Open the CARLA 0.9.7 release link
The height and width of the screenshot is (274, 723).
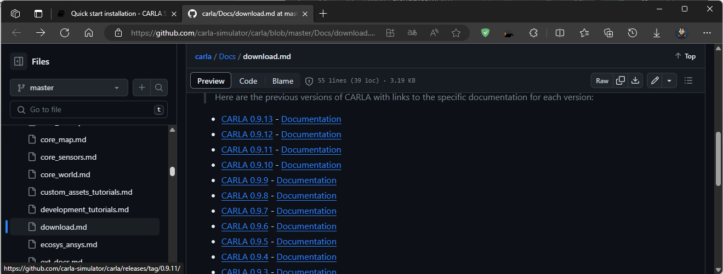click(245, 211)
